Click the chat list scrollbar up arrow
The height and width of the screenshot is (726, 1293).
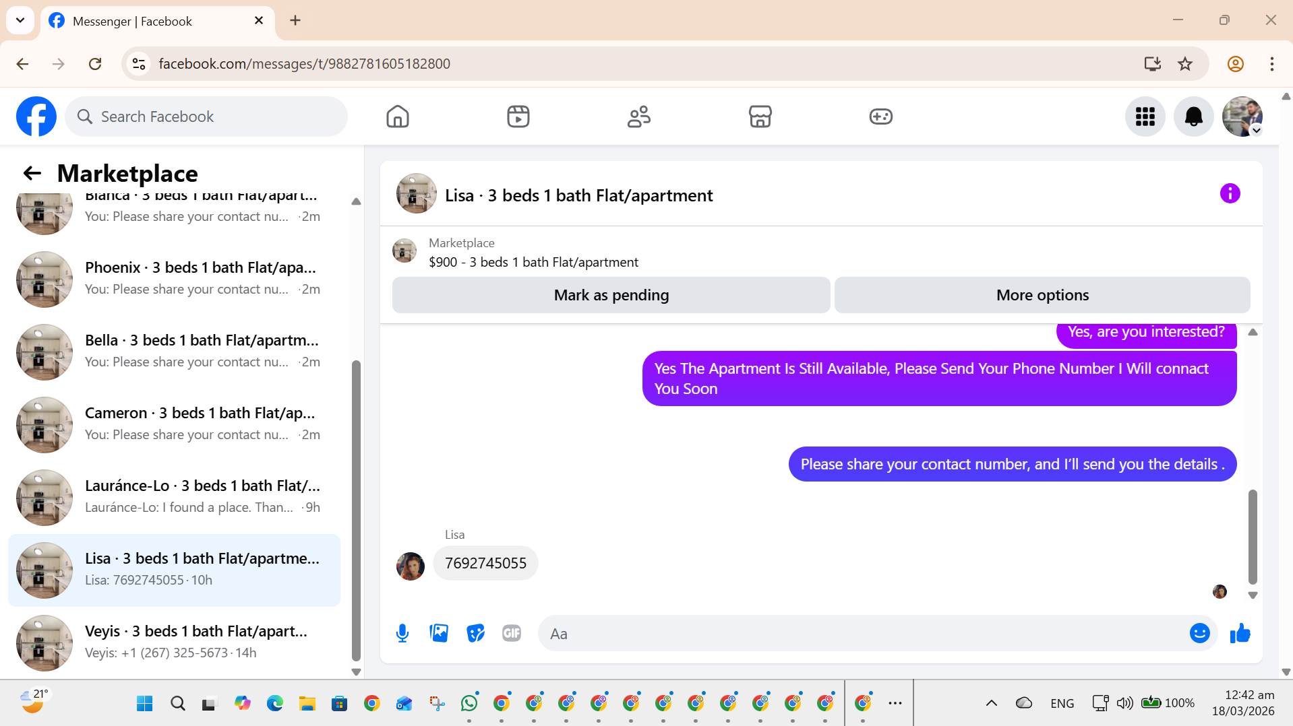[x=356, y=201]
